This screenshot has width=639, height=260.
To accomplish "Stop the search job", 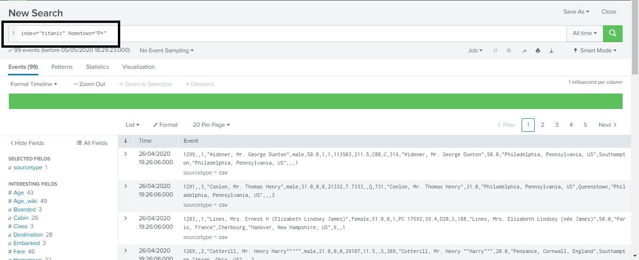I will coord(508,51).
